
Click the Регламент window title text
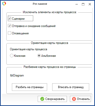40,4
